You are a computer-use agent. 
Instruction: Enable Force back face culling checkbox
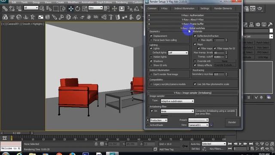tap(151, 40)
